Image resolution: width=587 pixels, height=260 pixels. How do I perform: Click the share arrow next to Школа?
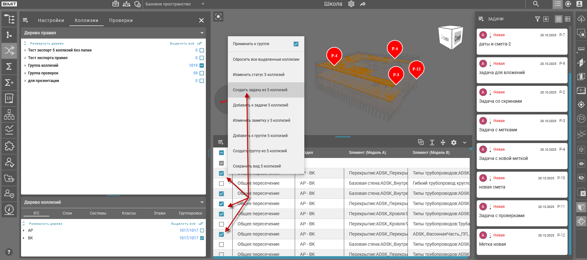pos(363,4)
